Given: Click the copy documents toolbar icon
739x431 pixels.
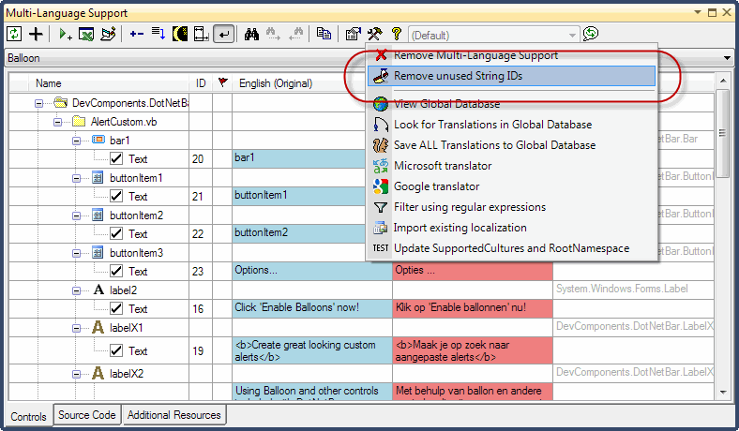Looking at the screenshot, I should click(x=324, y=34).
